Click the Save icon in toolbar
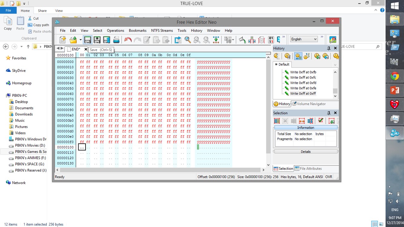The width and height of the screenshot is (404, 227). click(x=87, y=40)
